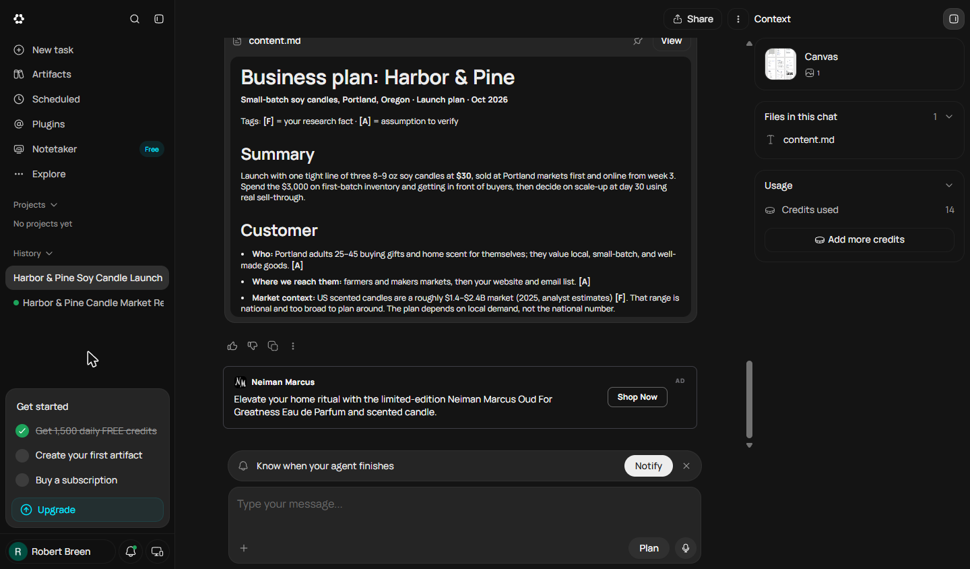Toggle the Context panel icon

[x=954, y=19]
